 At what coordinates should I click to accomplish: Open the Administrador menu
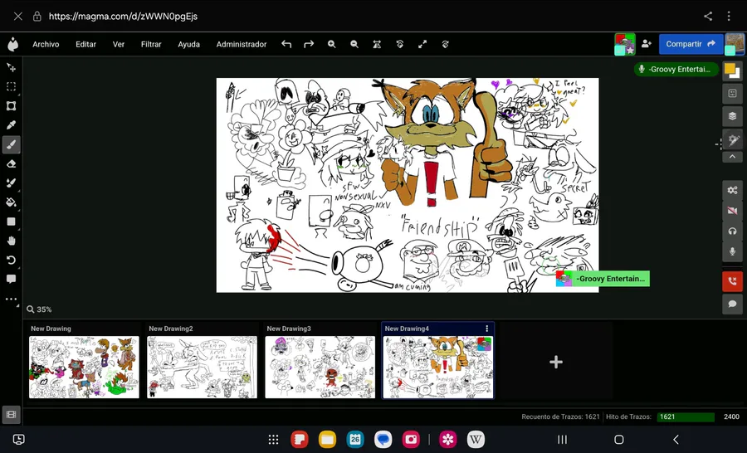pos(242,44)
